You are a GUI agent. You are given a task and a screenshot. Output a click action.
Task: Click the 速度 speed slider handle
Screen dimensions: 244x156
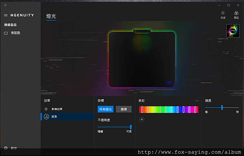tap(222, 107)
